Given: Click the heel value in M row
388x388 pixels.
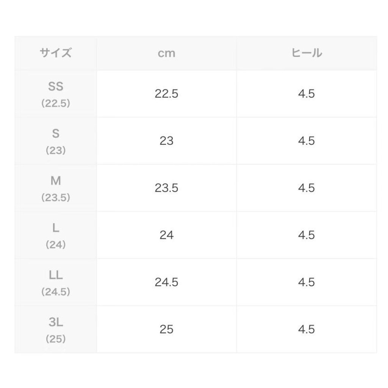Looking at the screenshot, I should [x=306, y=188].
